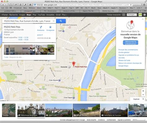Click Safari's forward arrow button
Screen dimensions: 147x123
tap(6, 5)
